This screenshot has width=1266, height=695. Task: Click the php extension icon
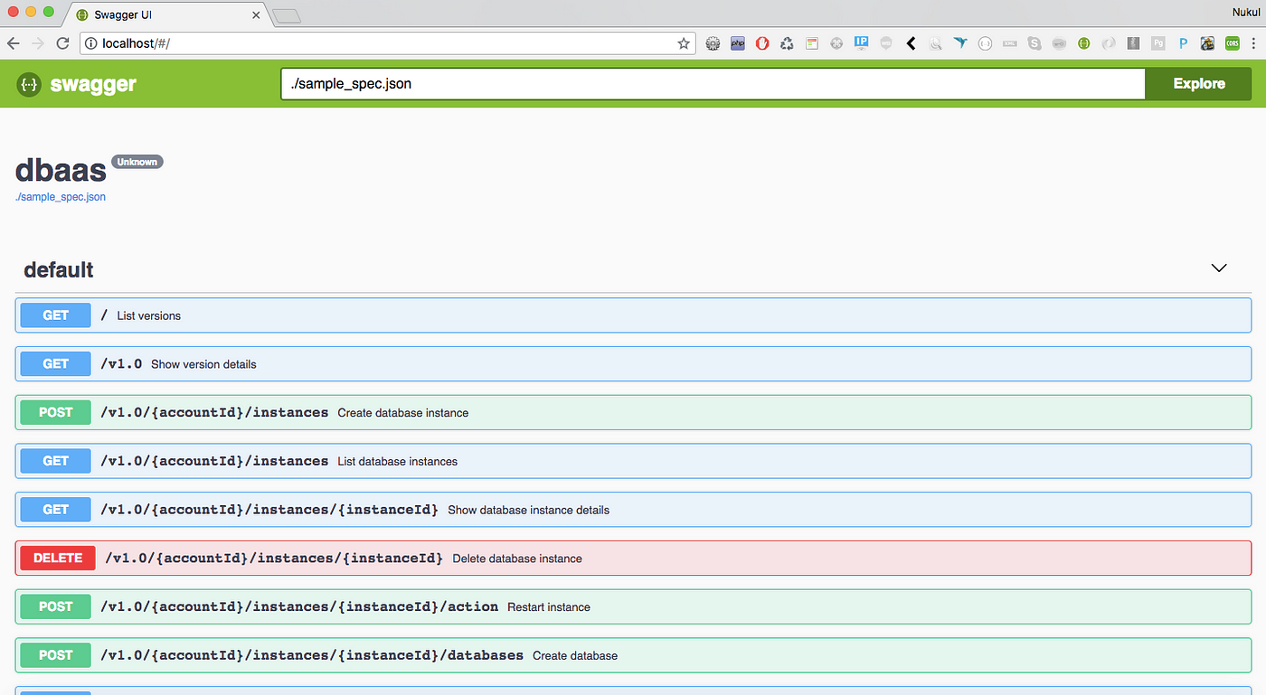737,43
